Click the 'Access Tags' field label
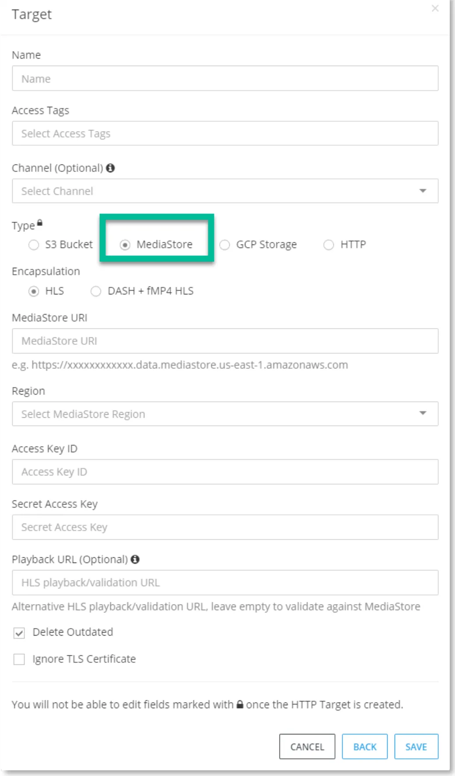The height and width of the screenshot is (776, 455). pyautogui.click(x=40, y=111)
